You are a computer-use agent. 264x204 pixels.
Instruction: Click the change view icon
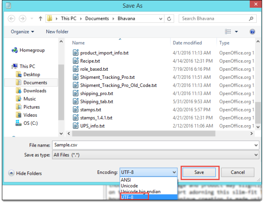[x=228, y=32]
